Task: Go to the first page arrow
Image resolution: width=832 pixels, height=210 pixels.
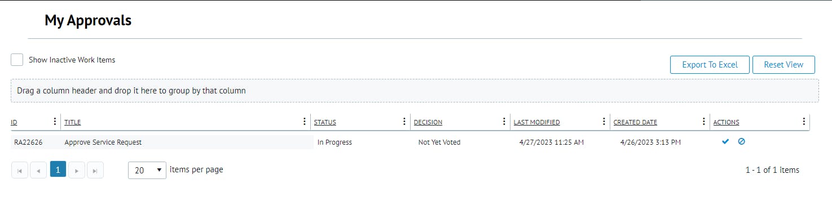Action: tap(20, 170)
